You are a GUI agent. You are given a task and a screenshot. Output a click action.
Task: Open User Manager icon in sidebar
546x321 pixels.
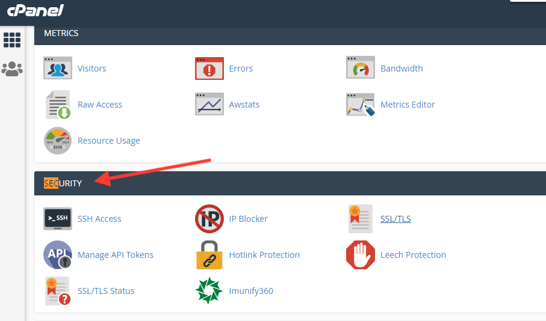pos(12,69)
